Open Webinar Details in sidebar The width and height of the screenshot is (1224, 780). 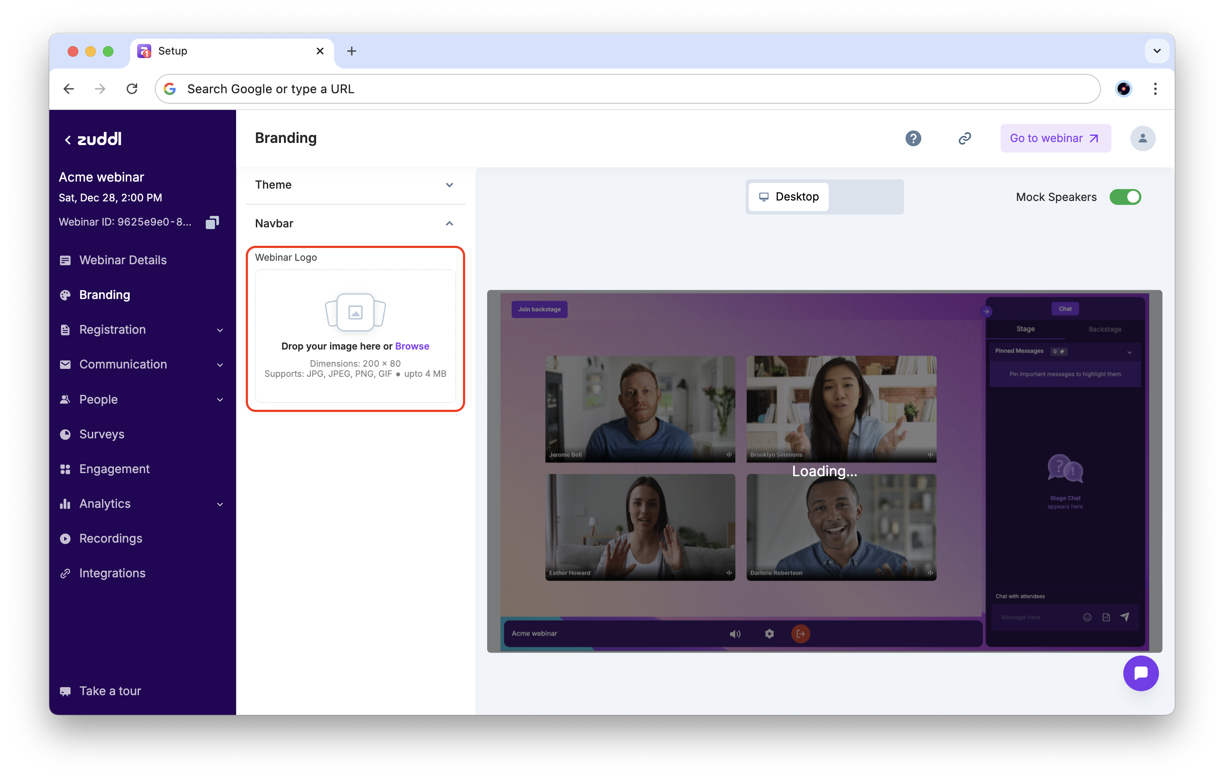coord(123,260)
